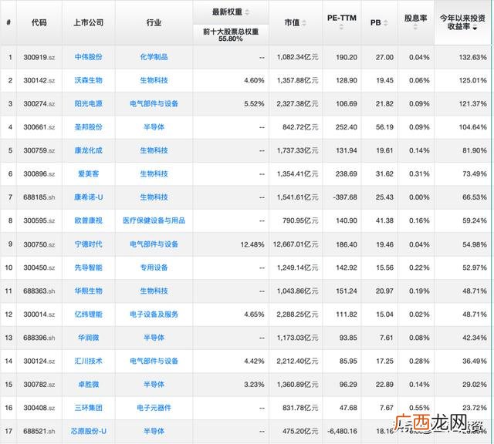Select market cap 12,667.01亿元
This screenshot has width=494, height=444.
tap(296, 244)
